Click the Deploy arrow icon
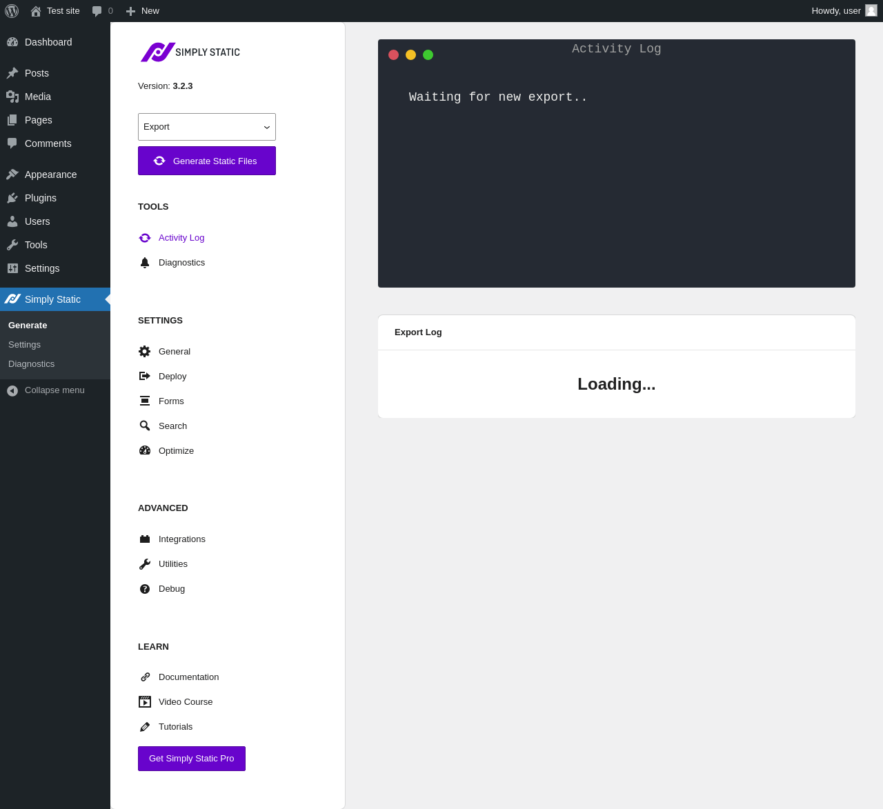 (145, 377)
